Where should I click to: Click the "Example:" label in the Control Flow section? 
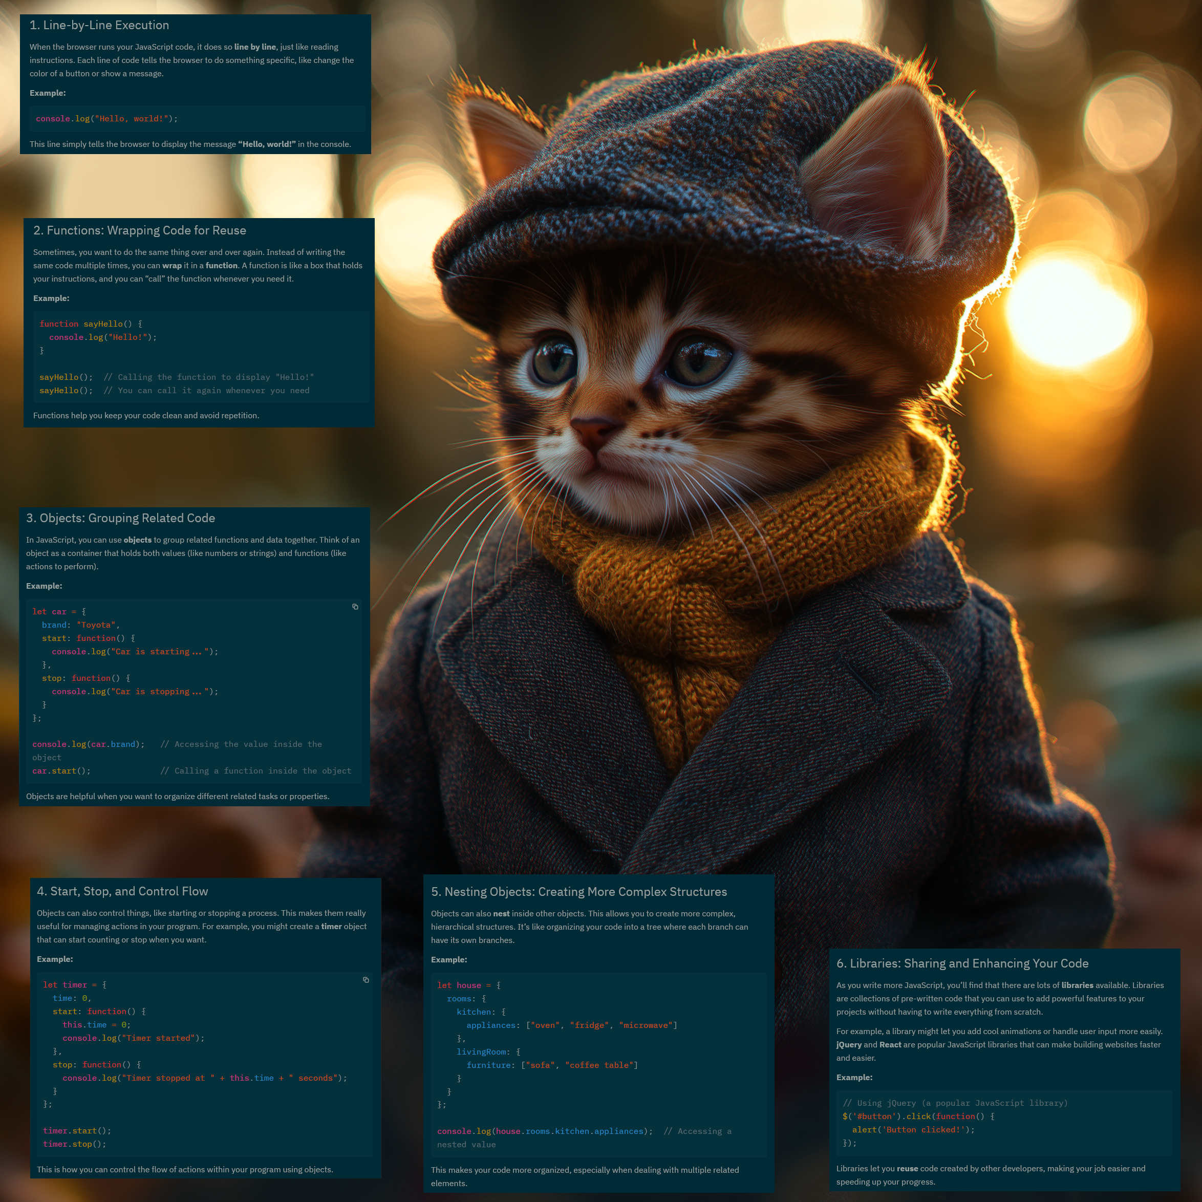(55, 959)
